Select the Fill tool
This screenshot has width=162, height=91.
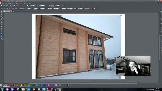click(x=2, y=29)
